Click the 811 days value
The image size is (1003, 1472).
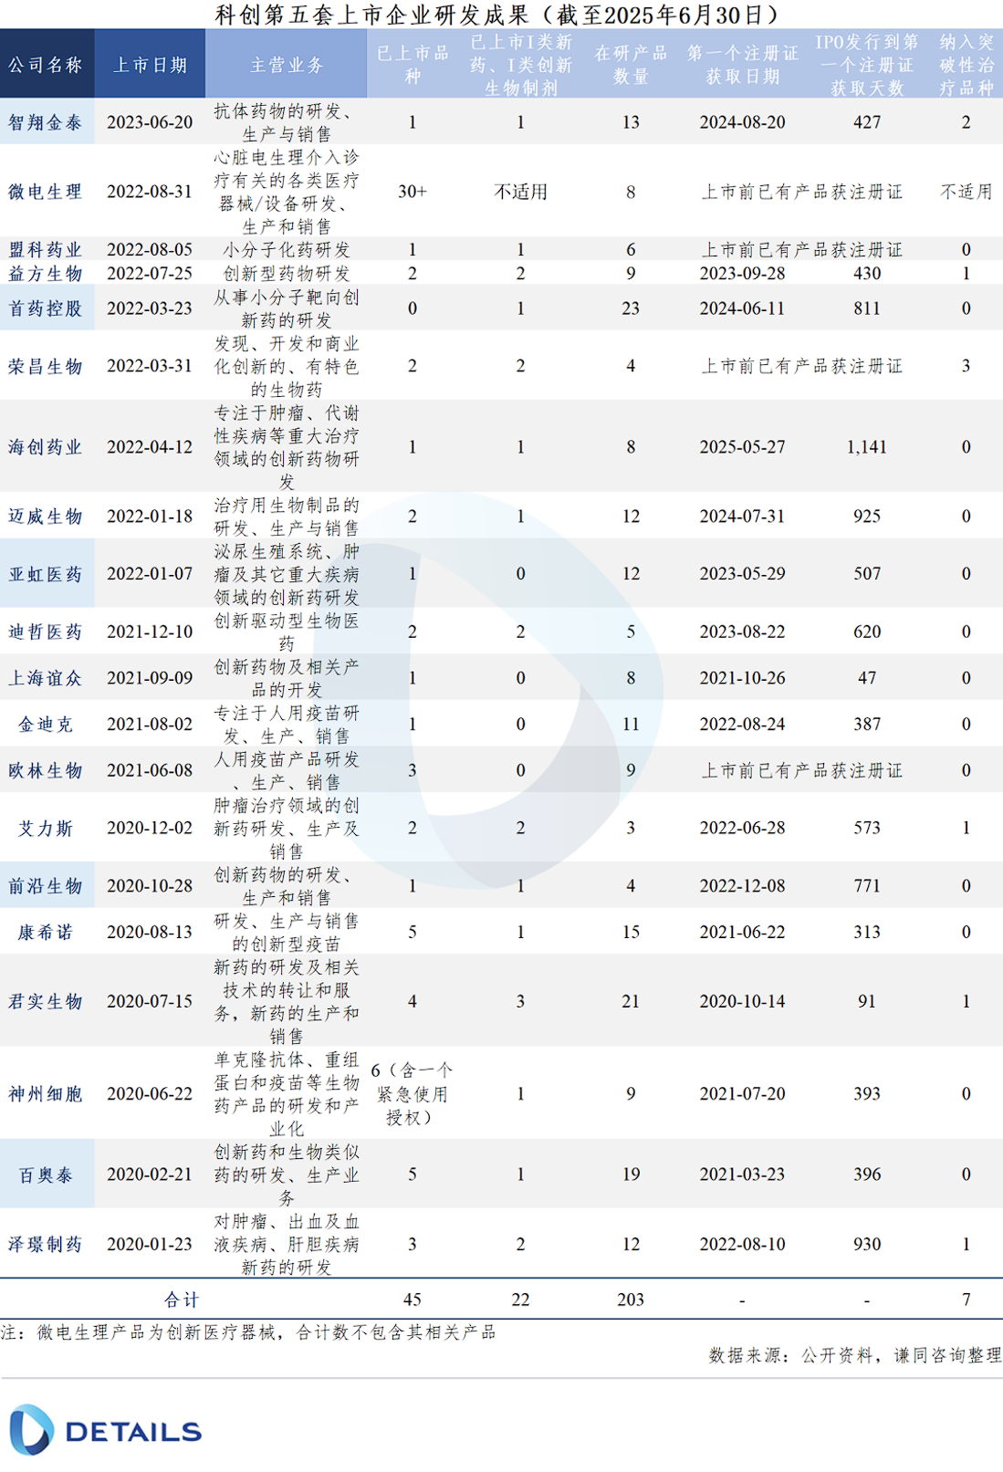click(x=867, y=308)
